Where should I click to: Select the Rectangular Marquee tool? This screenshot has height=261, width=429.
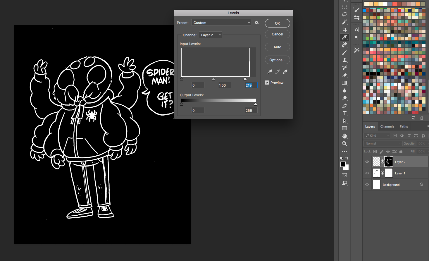pos(344,7)
